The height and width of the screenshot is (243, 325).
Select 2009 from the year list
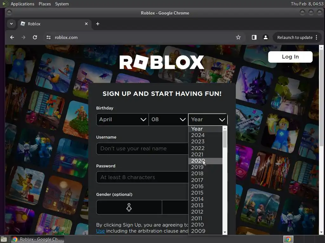(205, 231)
